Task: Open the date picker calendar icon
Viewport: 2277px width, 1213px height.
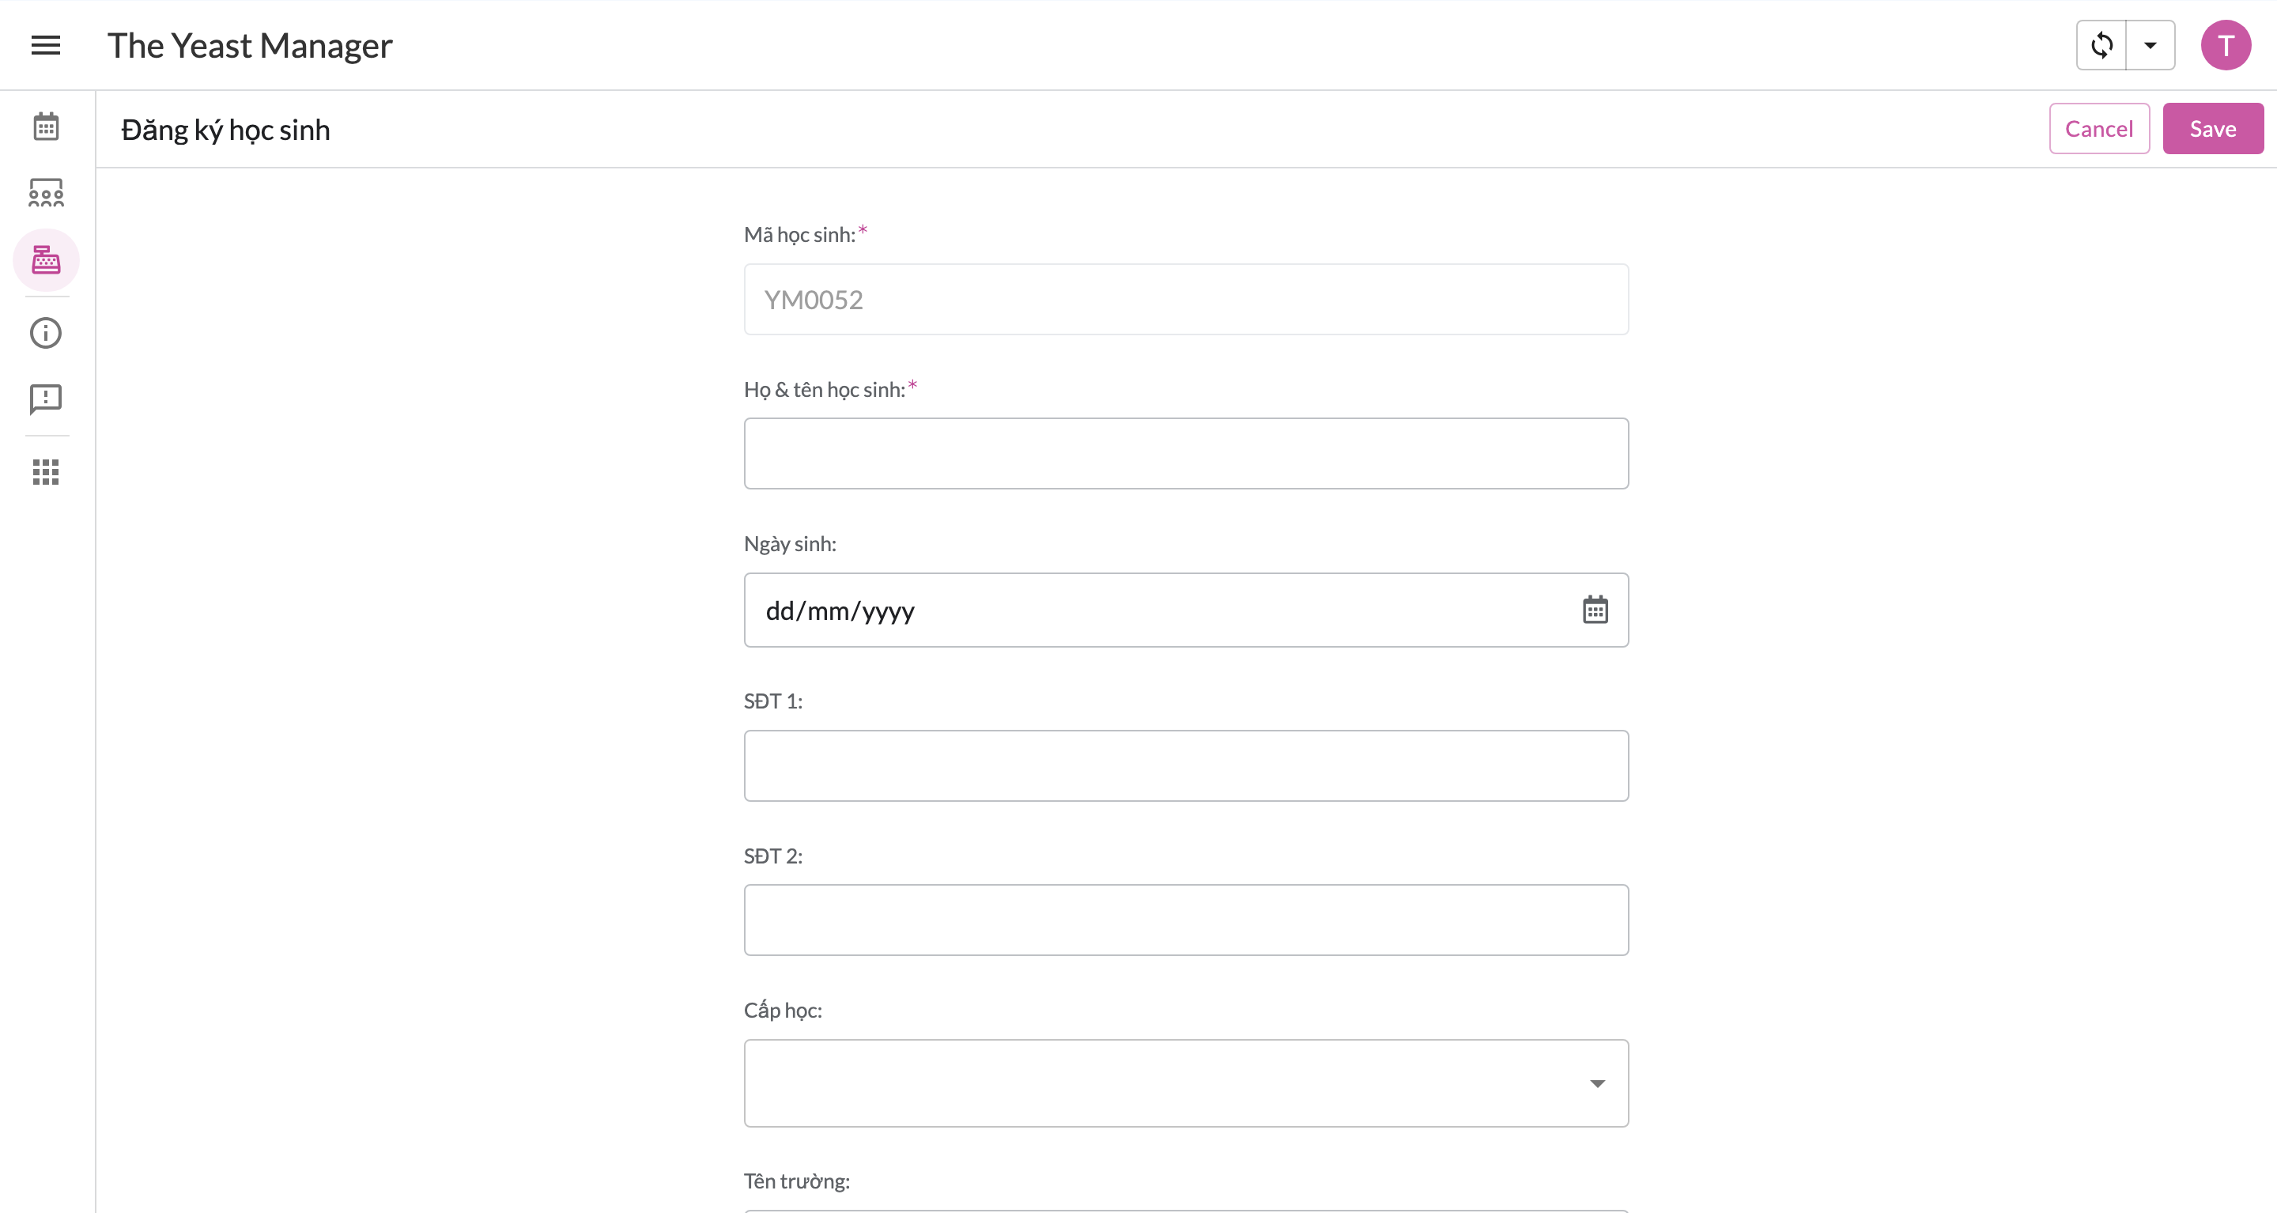Action: [x=1595, y=610]
